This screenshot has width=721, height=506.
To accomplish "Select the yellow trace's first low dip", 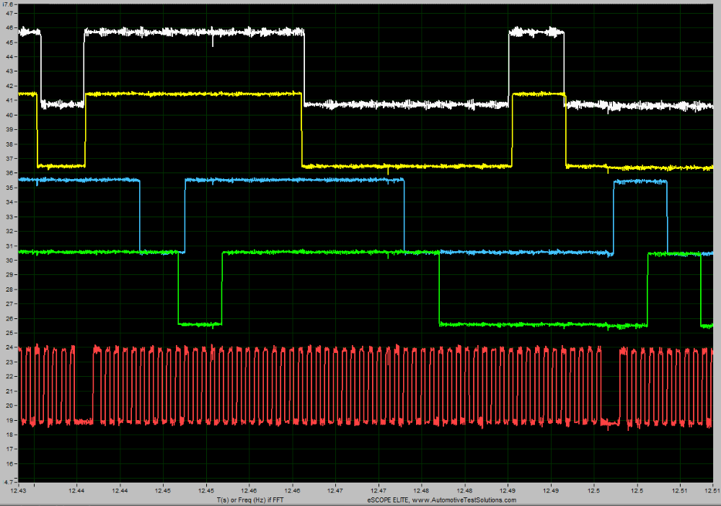I will coord(61,166).
